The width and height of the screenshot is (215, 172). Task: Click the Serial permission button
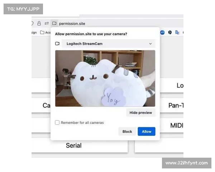coord(73,145)
